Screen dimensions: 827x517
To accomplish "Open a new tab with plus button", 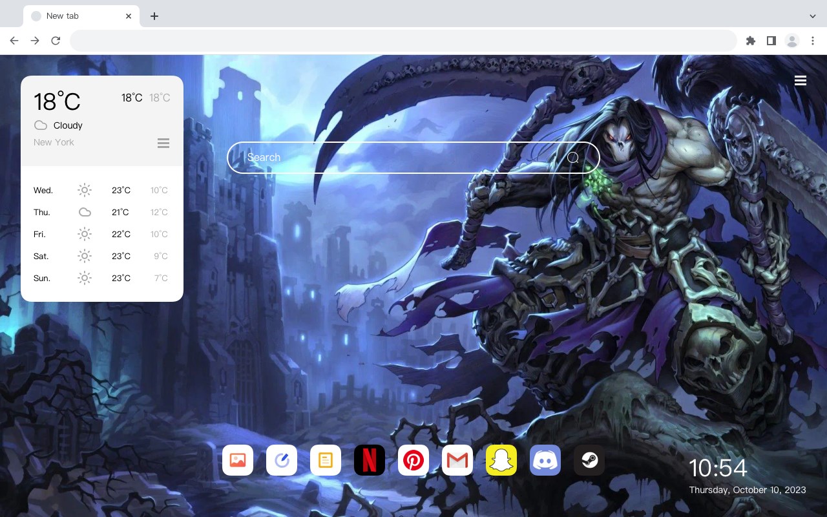I will pos(154,16).
